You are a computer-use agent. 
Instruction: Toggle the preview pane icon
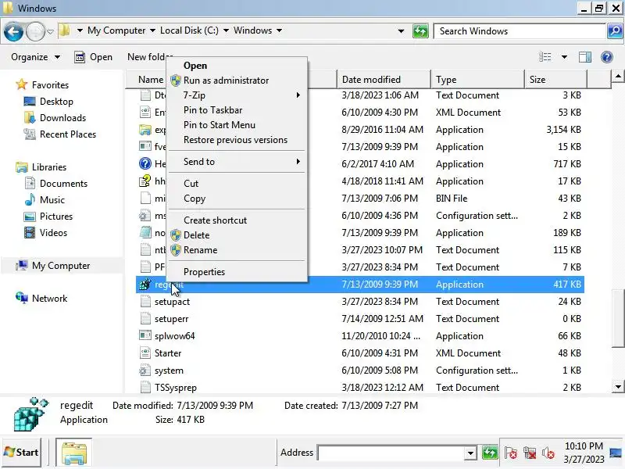[x=584, y=57]
